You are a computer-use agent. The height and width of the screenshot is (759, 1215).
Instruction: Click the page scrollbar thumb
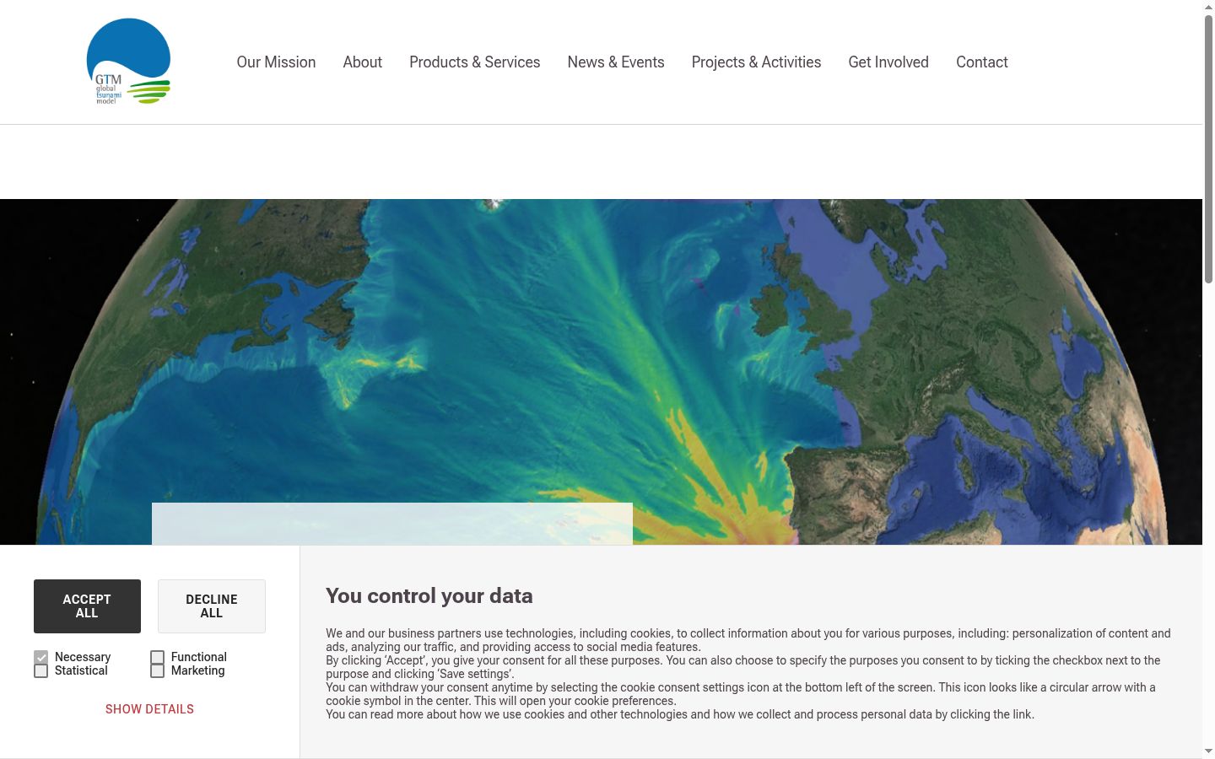pyautogui.click(x=1208, y=148)
